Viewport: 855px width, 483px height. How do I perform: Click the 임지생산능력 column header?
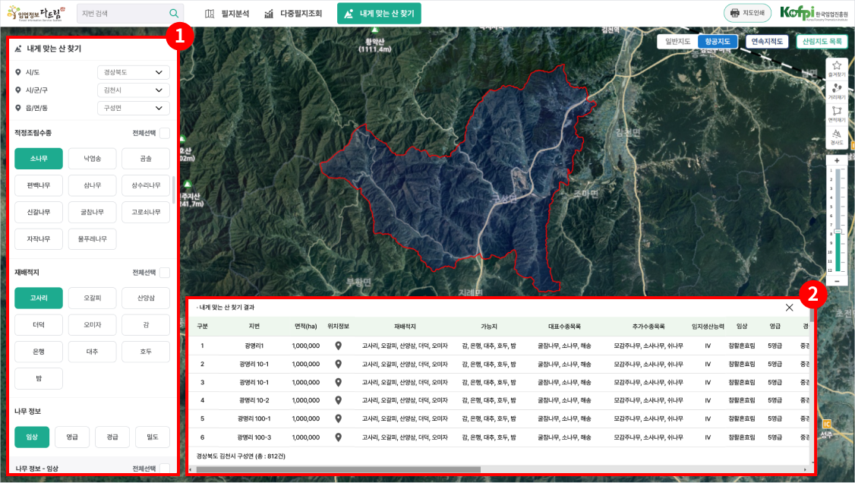[x=708, y=327]
